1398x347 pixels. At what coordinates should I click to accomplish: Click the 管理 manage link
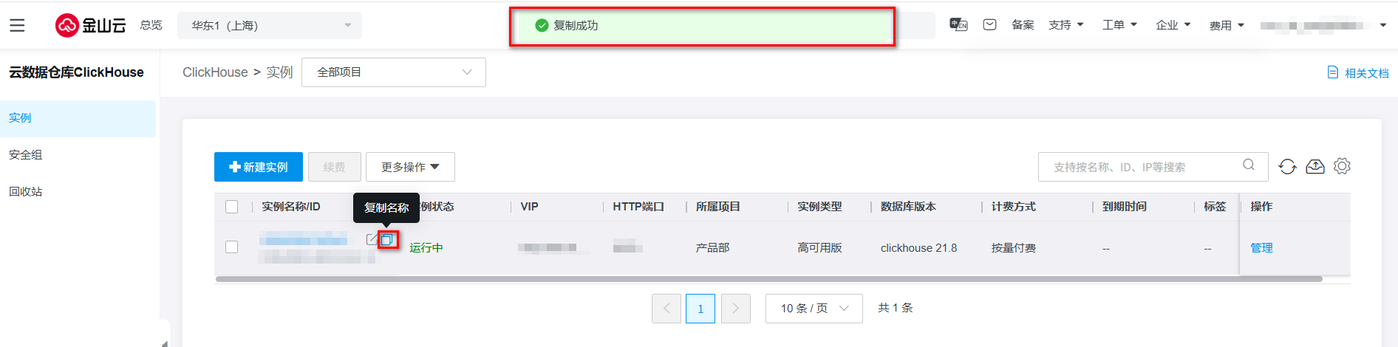pyautogui.click(x=1261, y=248)
